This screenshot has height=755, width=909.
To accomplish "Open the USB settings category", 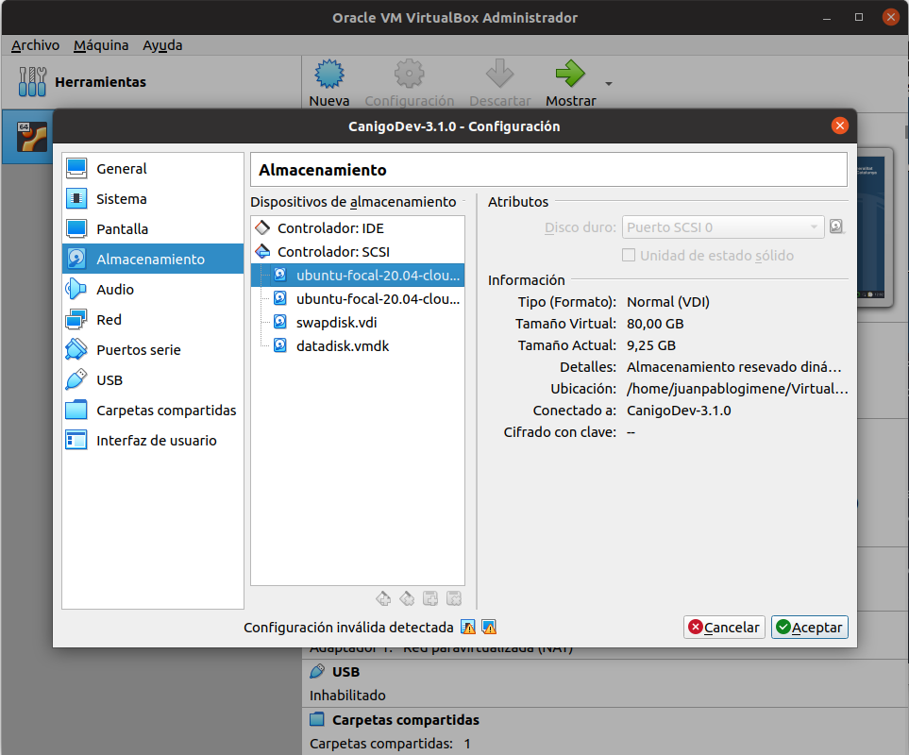I will (x=153, y=379).
